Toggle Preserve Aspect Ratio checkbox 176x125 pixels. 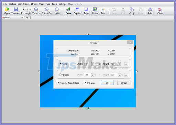tap(58, 83)
